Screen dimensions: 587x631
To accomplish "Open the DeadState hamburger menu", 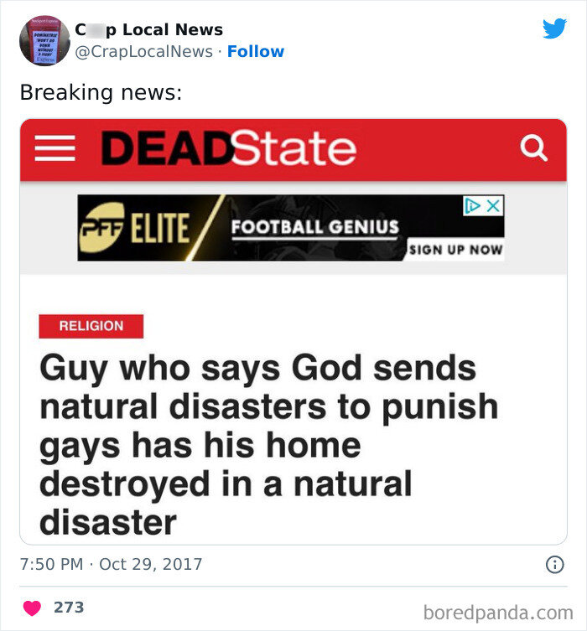I will pyautogui.click(x=55, y=149).
